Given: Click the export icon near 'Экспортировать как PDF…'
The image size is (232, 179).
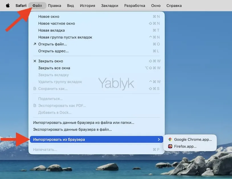Looking at the screenshot, I should click(34, 106).
